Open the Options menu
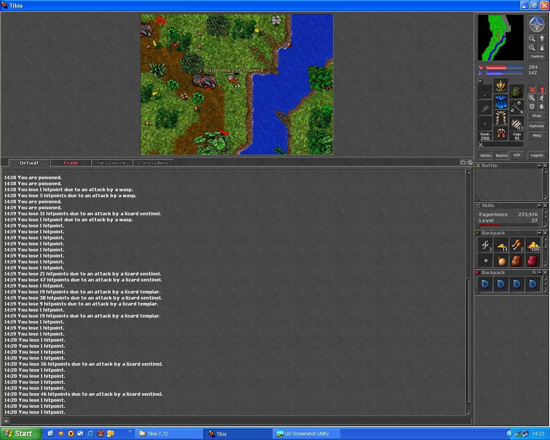The height and width of the screenshot is (440, 550). 537,126
